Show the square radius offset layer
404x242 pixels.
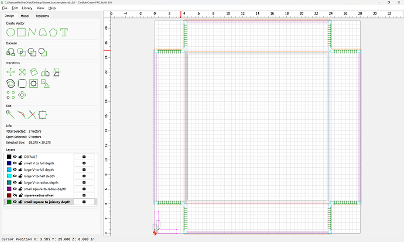[15, 195]
